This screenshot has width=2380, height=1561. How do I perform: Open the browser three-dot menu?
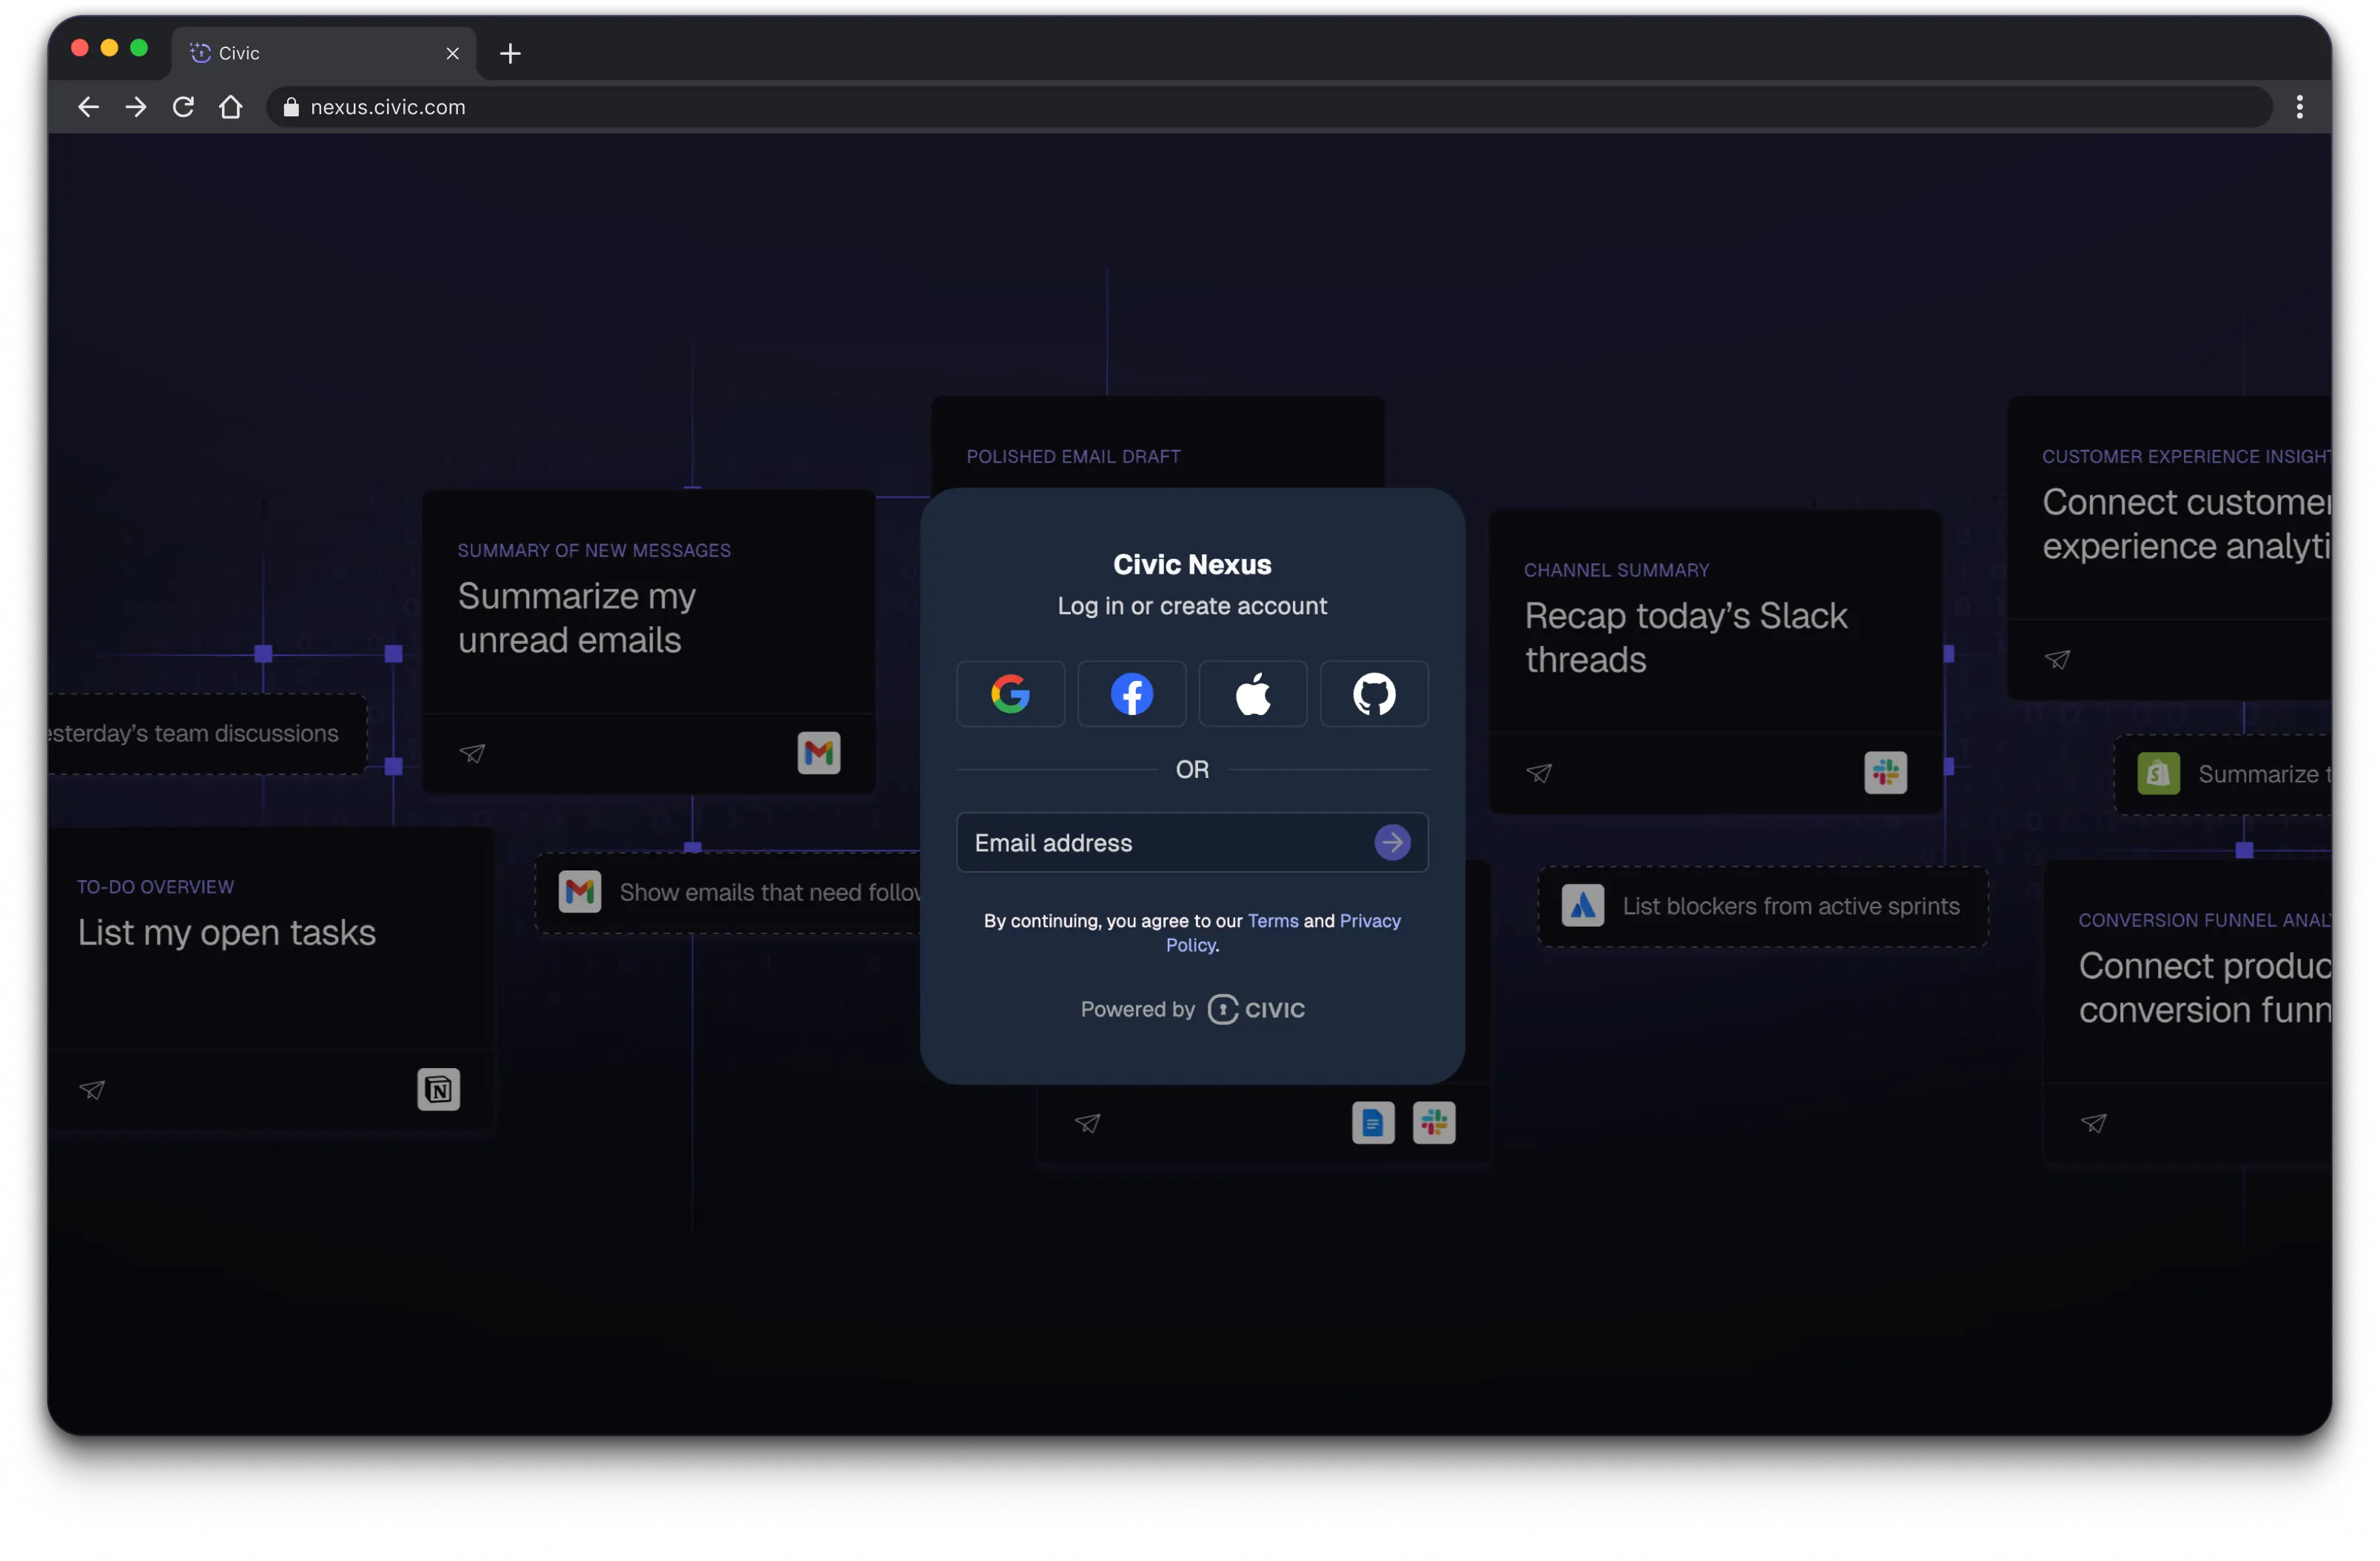pyautogui.click(x=2299, y=107)
